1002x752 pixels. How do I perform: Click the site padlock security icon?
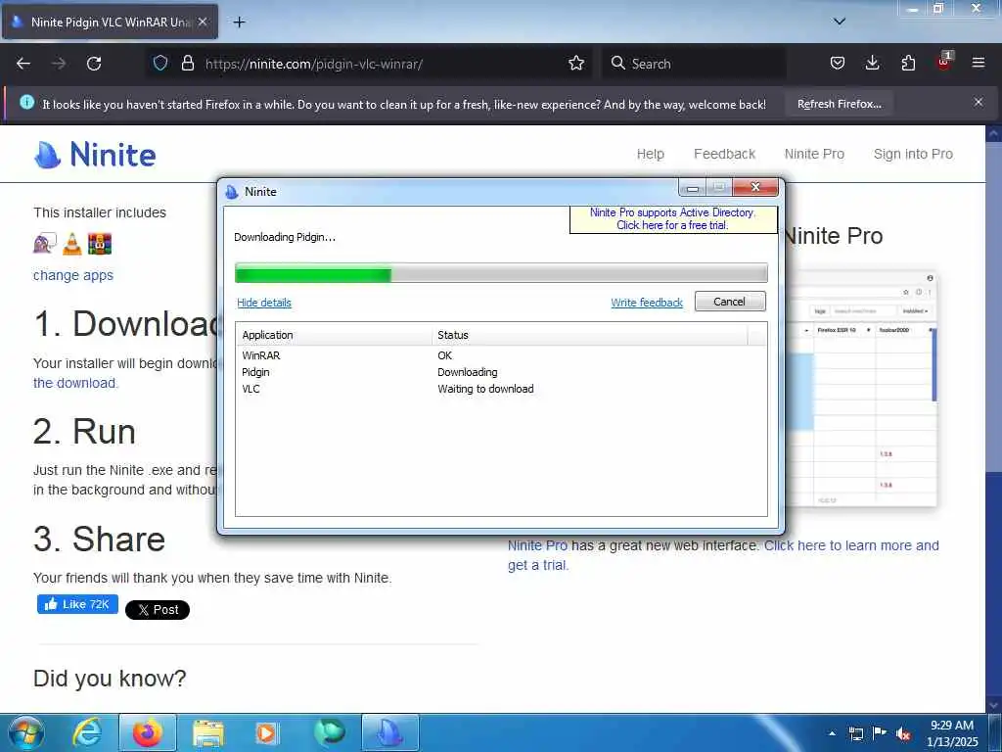(187, 63)
